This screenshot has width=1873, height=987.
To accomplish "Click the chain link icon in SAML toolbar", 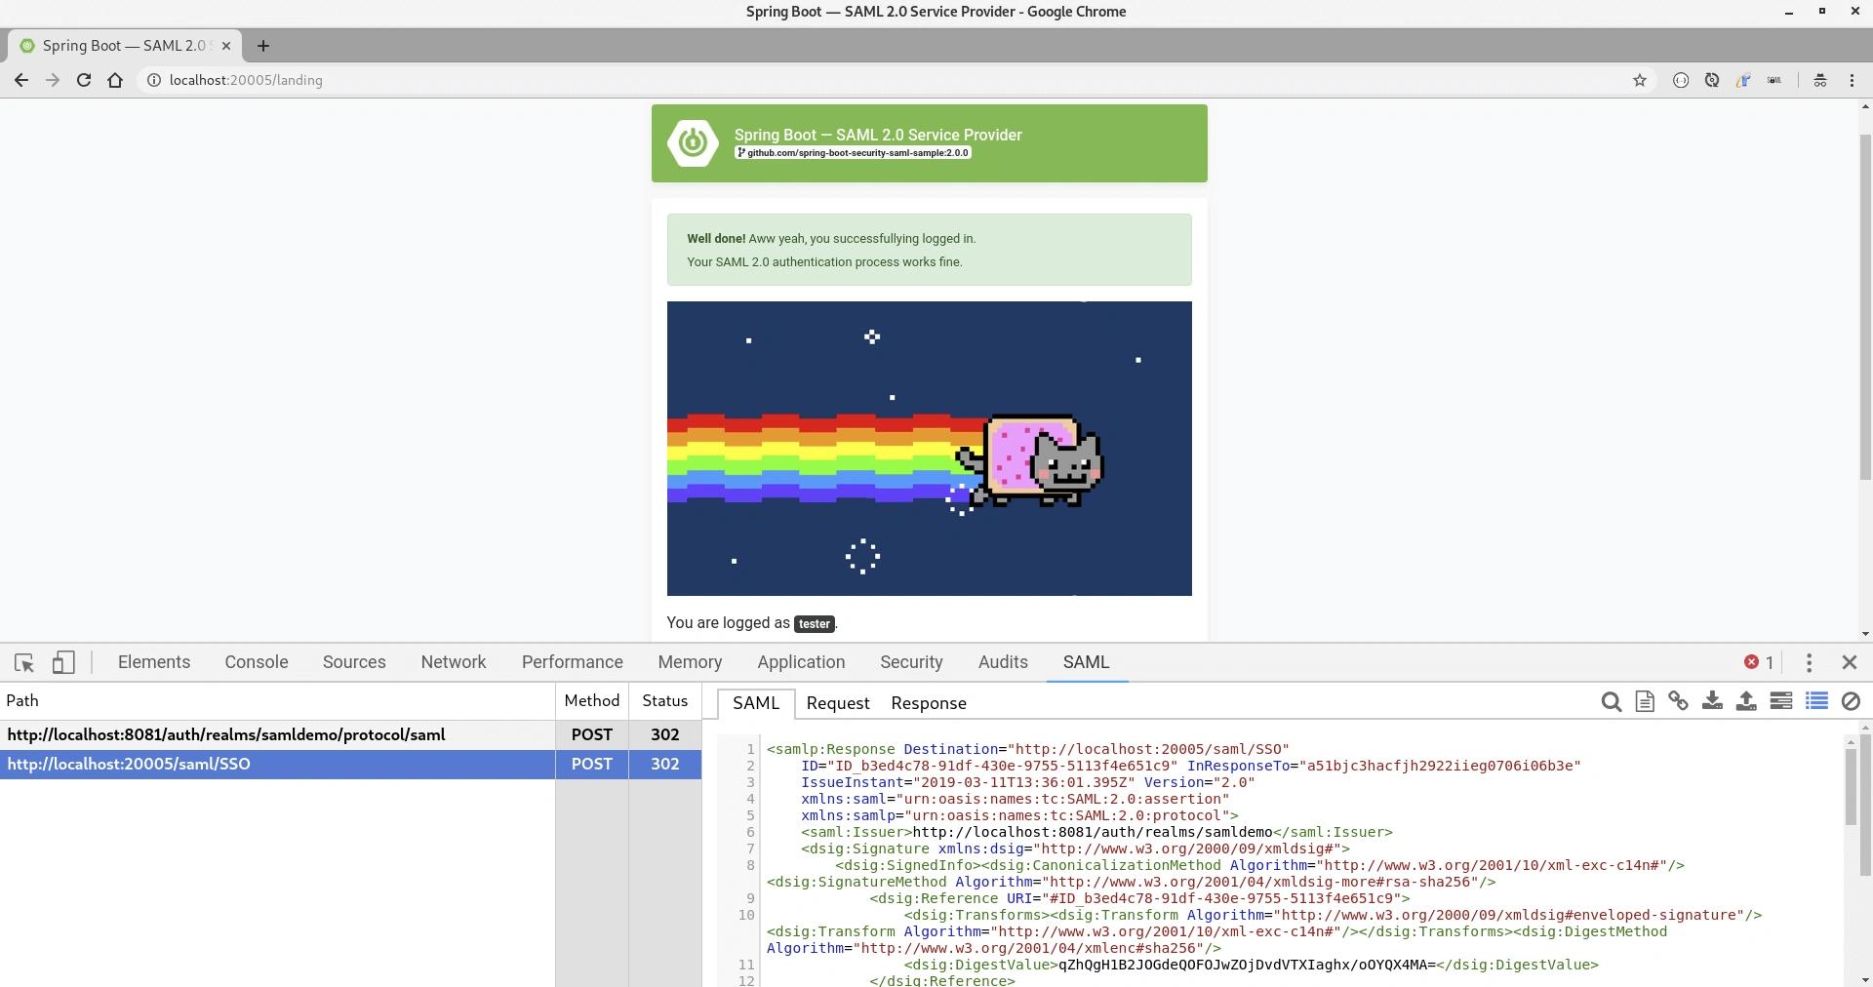I will pyautogui.click(x=1678, y=701).
